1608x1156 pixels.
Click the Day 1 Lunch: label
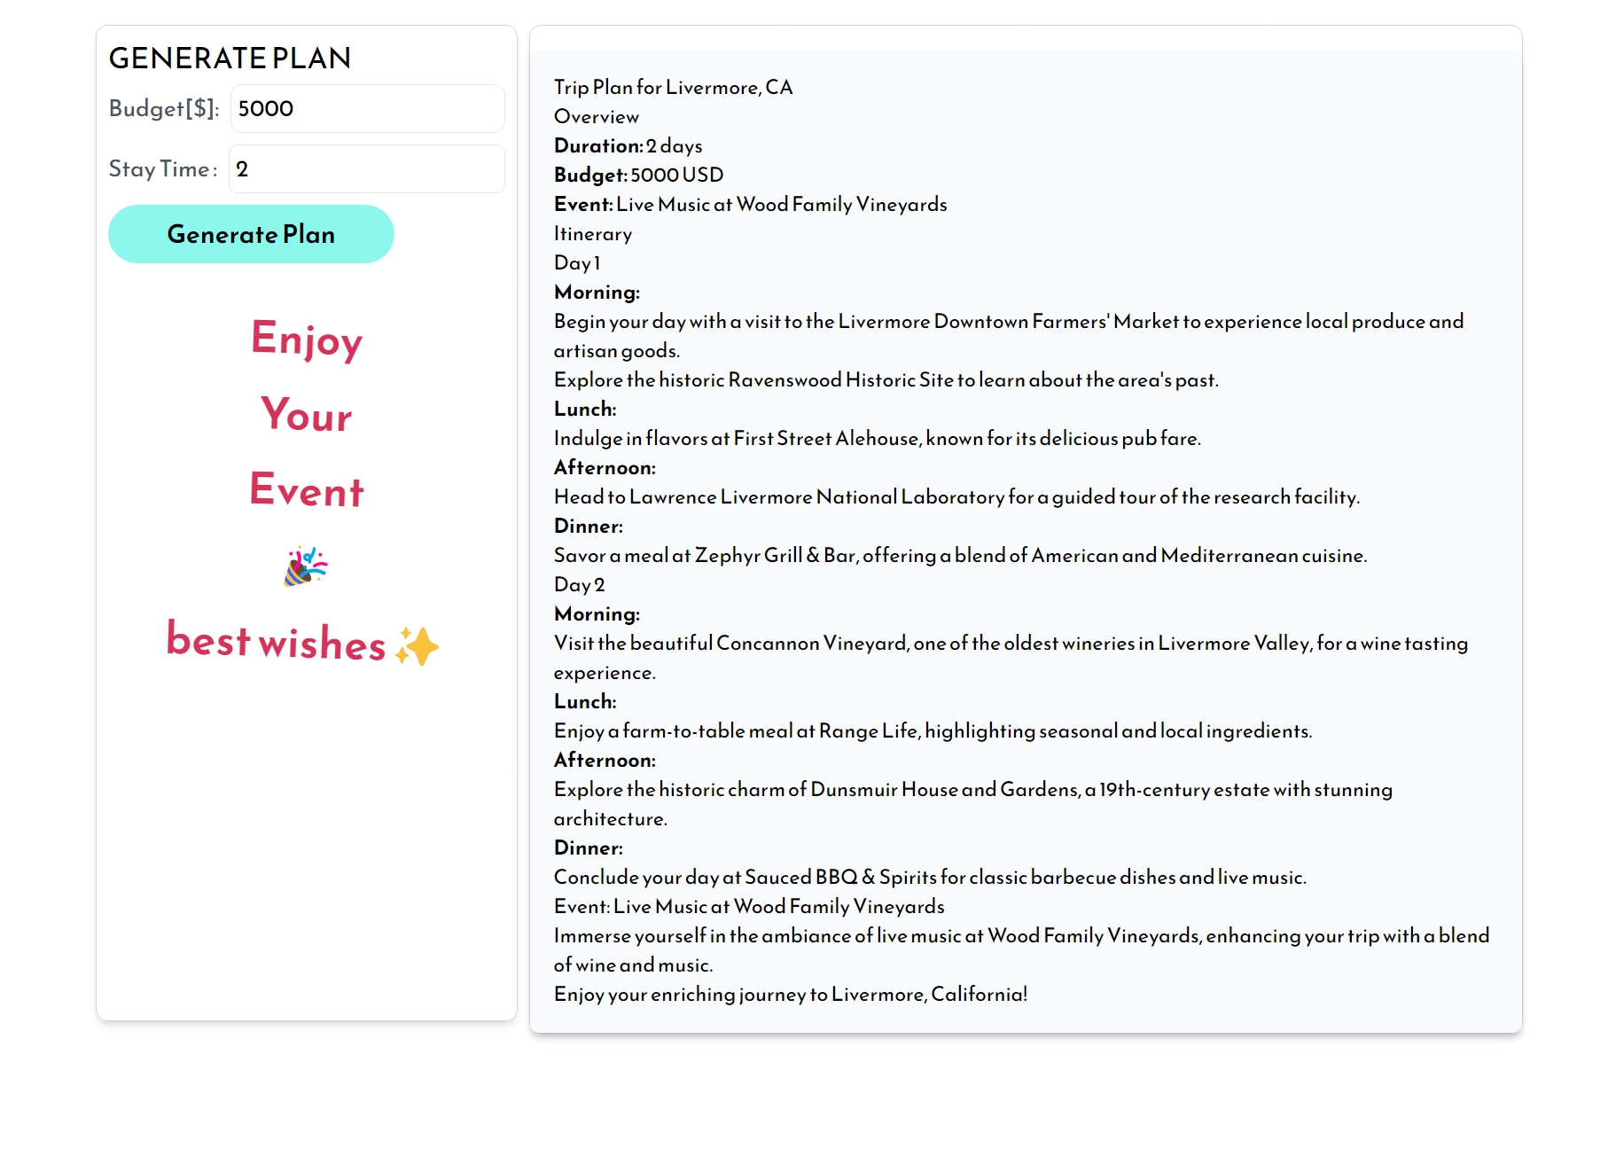tap(585, 409)
